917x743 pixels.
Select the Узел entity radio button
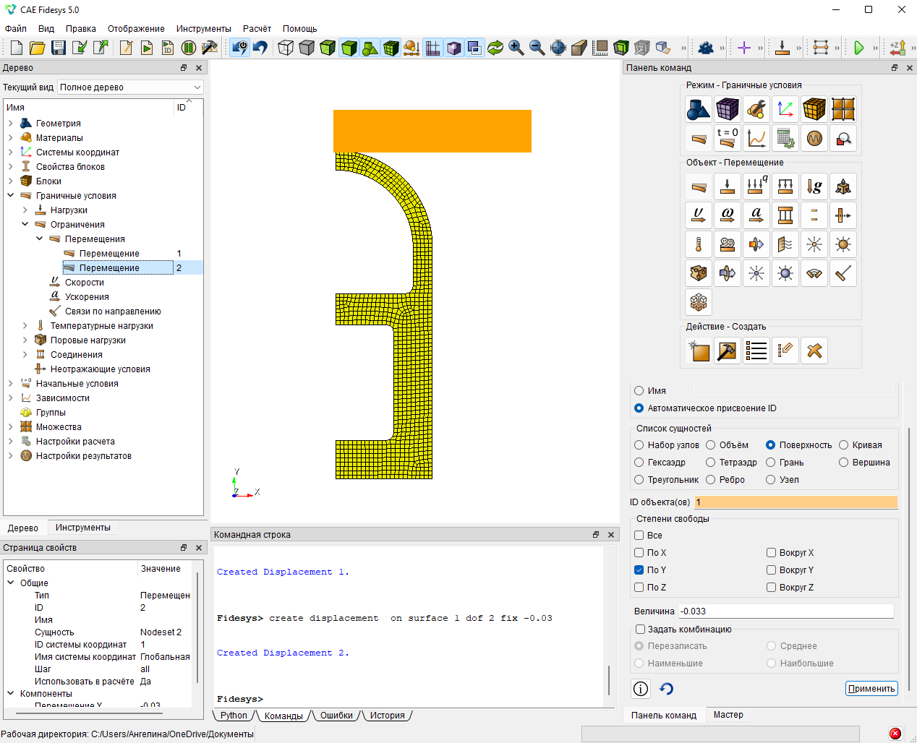(x=771, y=480)
